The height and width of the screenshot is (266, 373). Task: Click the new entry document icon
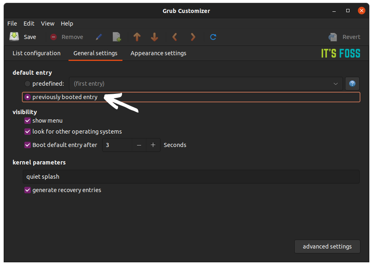pyautogui.click(x=117, y=37)
